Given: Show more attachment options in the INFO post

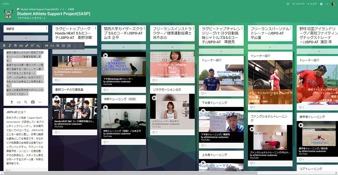Looking at the screenshot, I should (x=39, y=102).
